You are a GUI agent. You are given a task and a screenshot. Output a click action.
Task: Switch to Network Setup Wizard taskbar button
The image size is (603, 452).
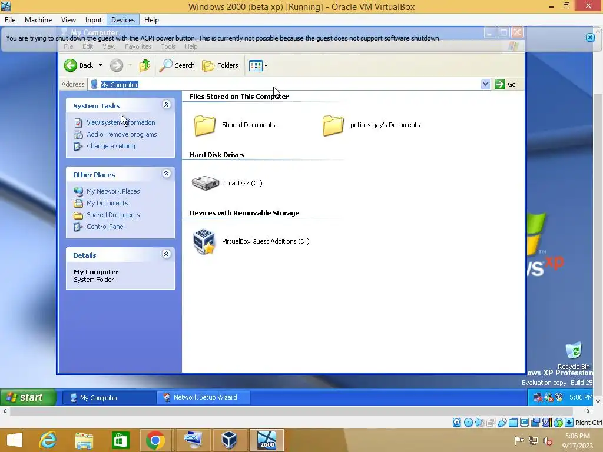[x=203, y=397]
